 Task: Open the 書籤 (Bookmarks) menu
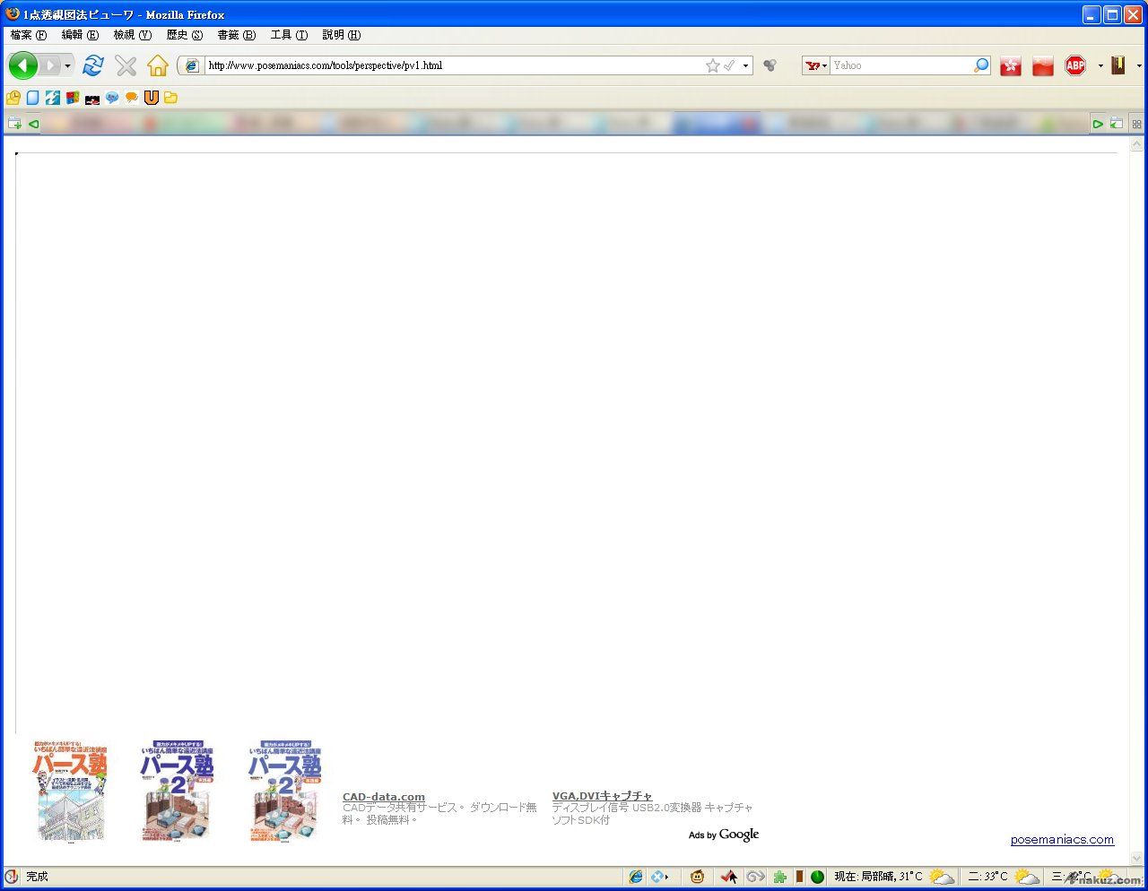(236, 35)
